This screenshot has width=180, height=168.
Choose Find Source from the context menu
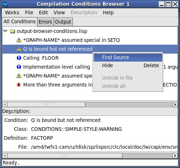click(128, 57)
